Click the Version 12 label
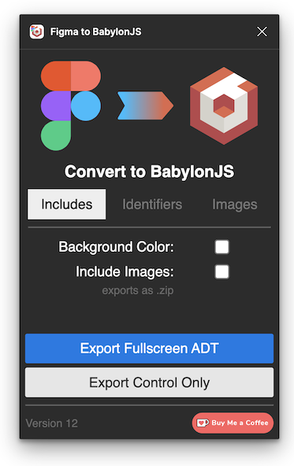Screen dimensions: 294x466 click(x=52, y=423)
